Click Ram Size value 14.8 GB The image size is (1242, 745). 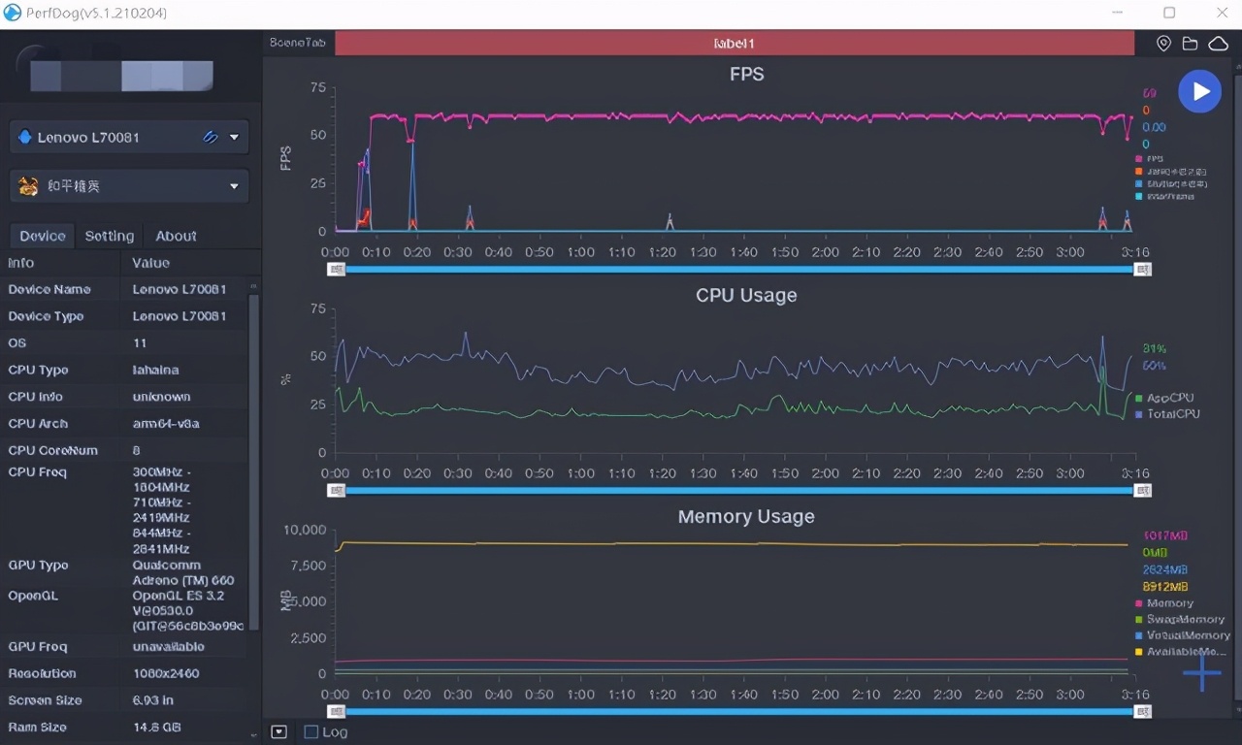(x=156, y=728)
